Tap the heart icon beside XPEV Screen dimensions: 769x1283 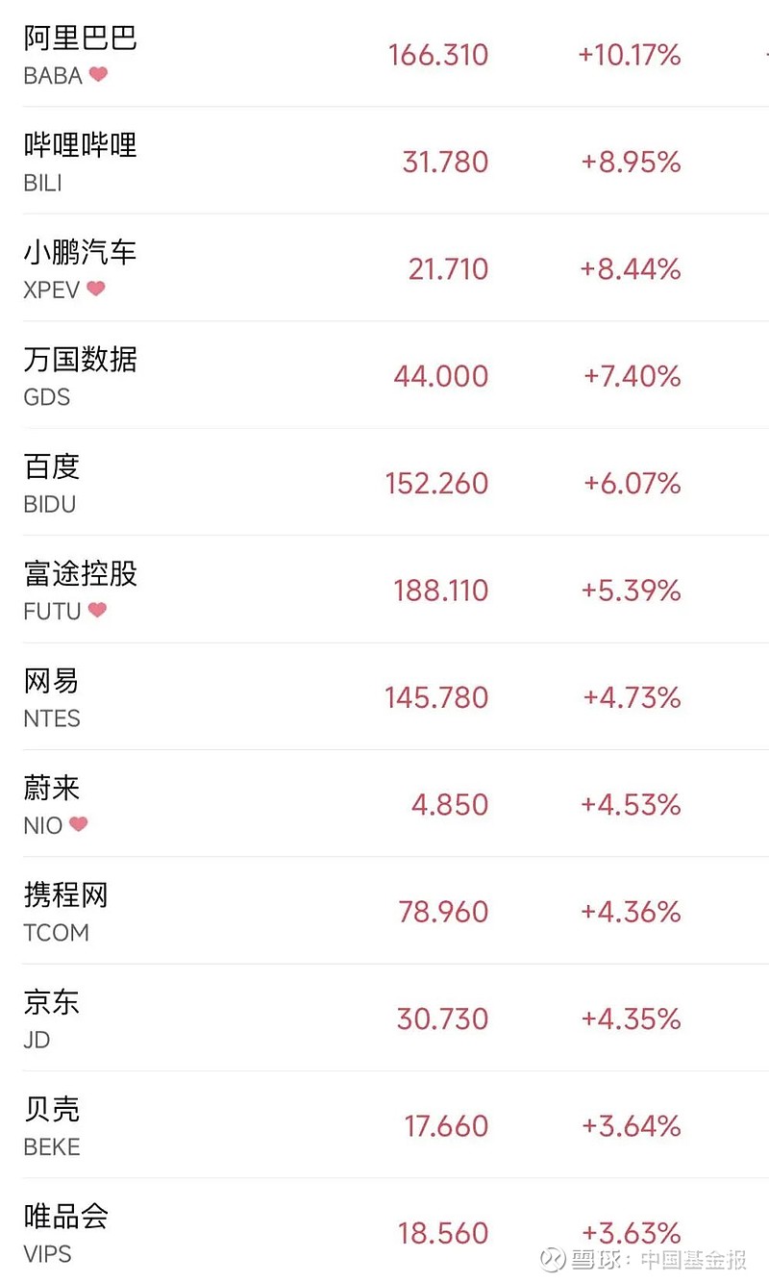point(95,289)
